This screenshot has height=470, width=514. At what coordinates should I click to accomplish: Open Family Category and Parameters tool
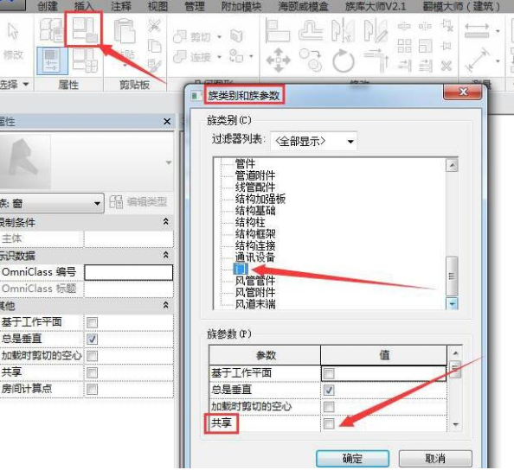85,29
